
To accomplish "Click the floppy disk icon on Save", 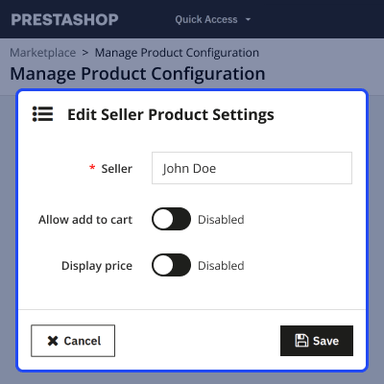I will (301, 341).
